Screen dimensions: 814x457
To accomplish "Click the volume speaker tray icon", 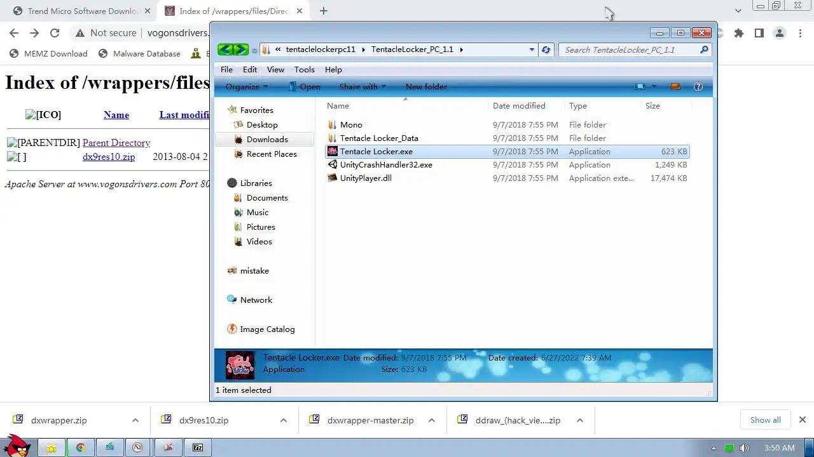I will pyautogui.click(x=745, y=448).
